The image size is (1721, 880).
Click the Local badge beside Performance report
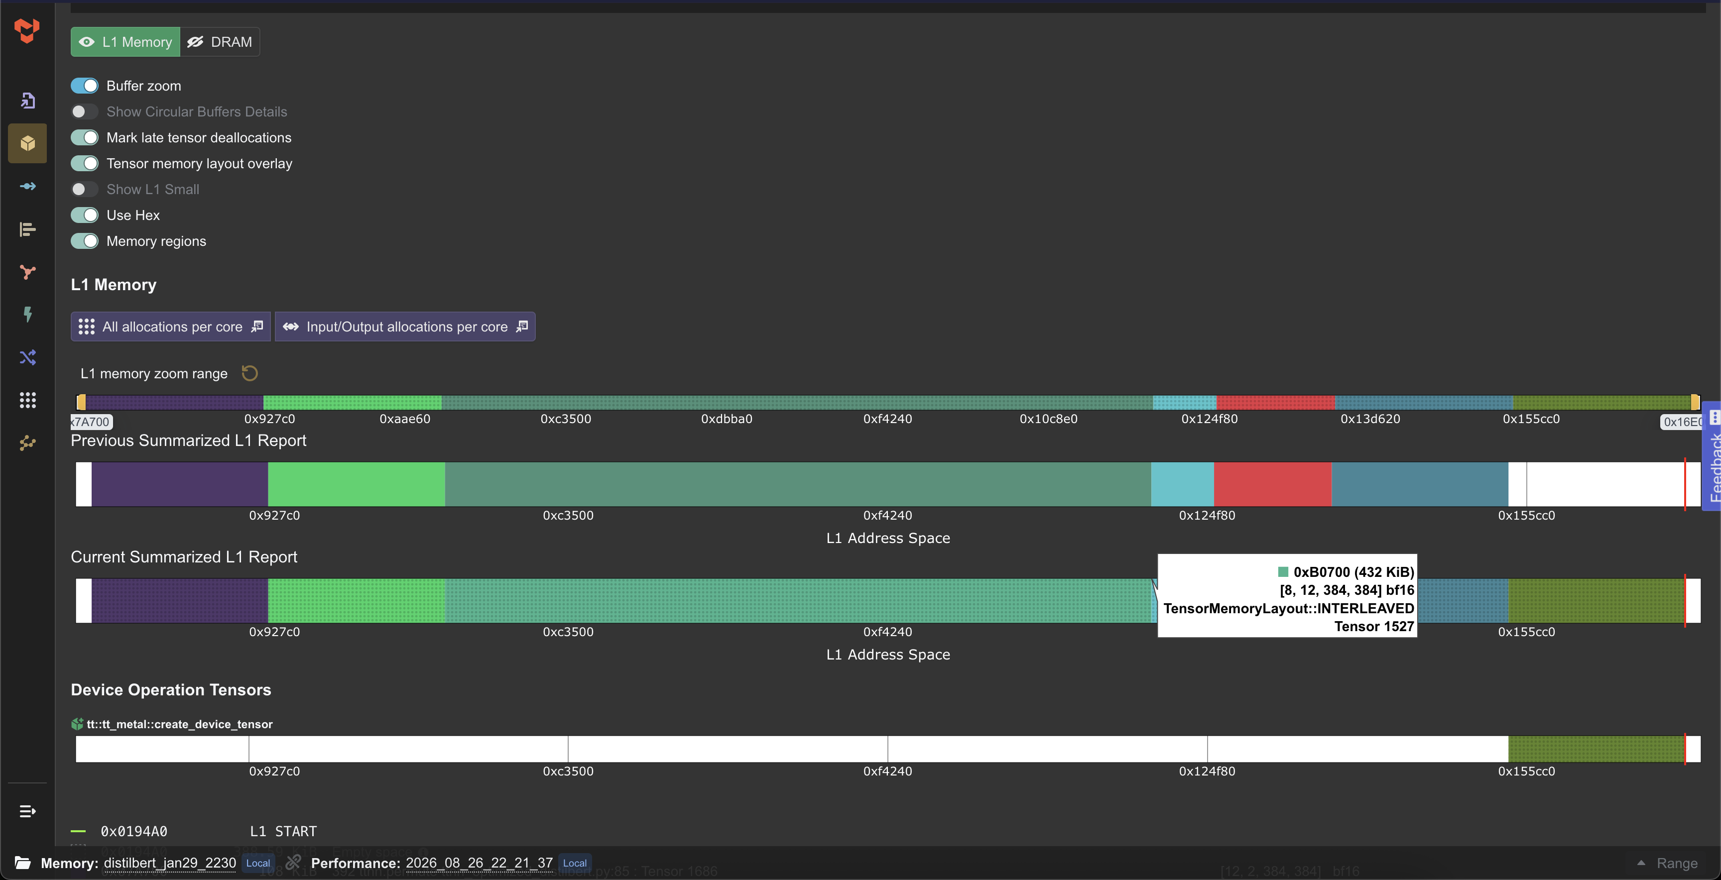(575, 863)
